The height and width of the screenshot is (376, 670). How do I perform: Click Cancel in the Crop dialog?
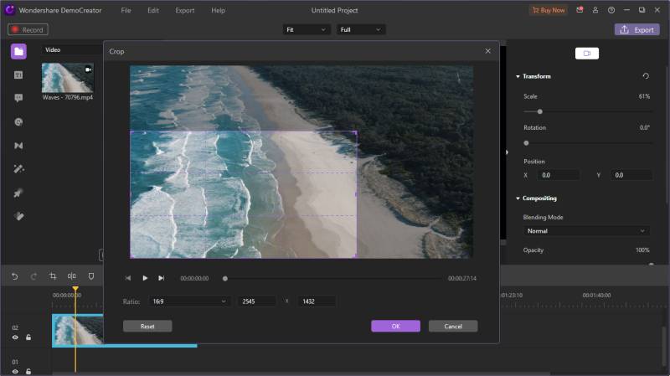coord(453,326)
